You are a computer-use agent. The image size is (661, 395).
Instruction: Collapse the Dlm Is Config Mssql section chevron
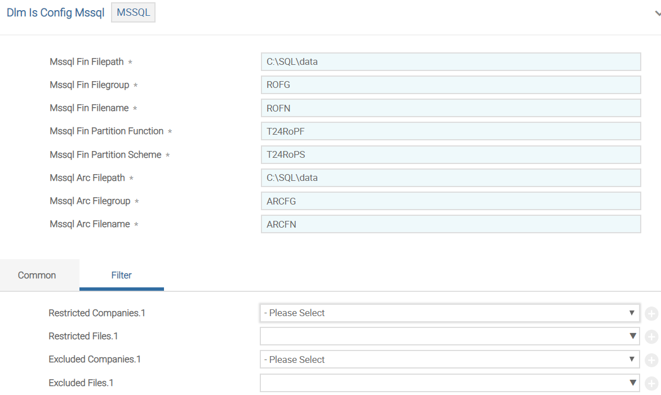point(657,15)
